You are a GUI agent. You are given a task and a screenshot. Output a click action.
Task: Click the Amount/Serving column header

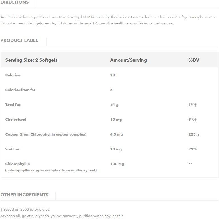point(128,60)
